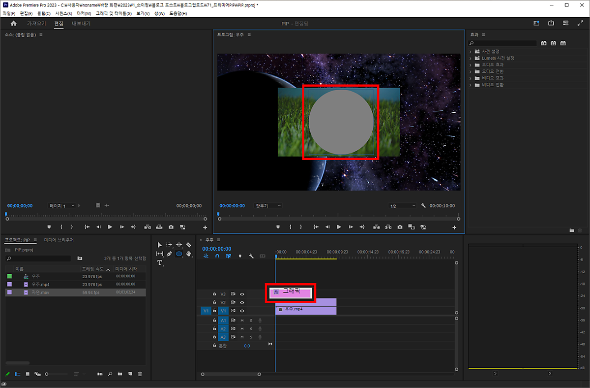Image resolution: width=590 pixels, height=388 pixels.
Task: Select the Hand tool
Action: coord(189,254)
